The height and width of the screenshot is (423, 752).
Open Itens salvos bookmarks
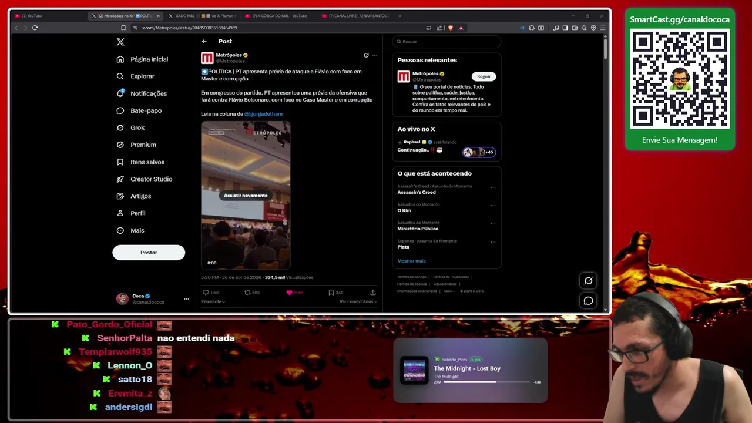coord(141,162)
